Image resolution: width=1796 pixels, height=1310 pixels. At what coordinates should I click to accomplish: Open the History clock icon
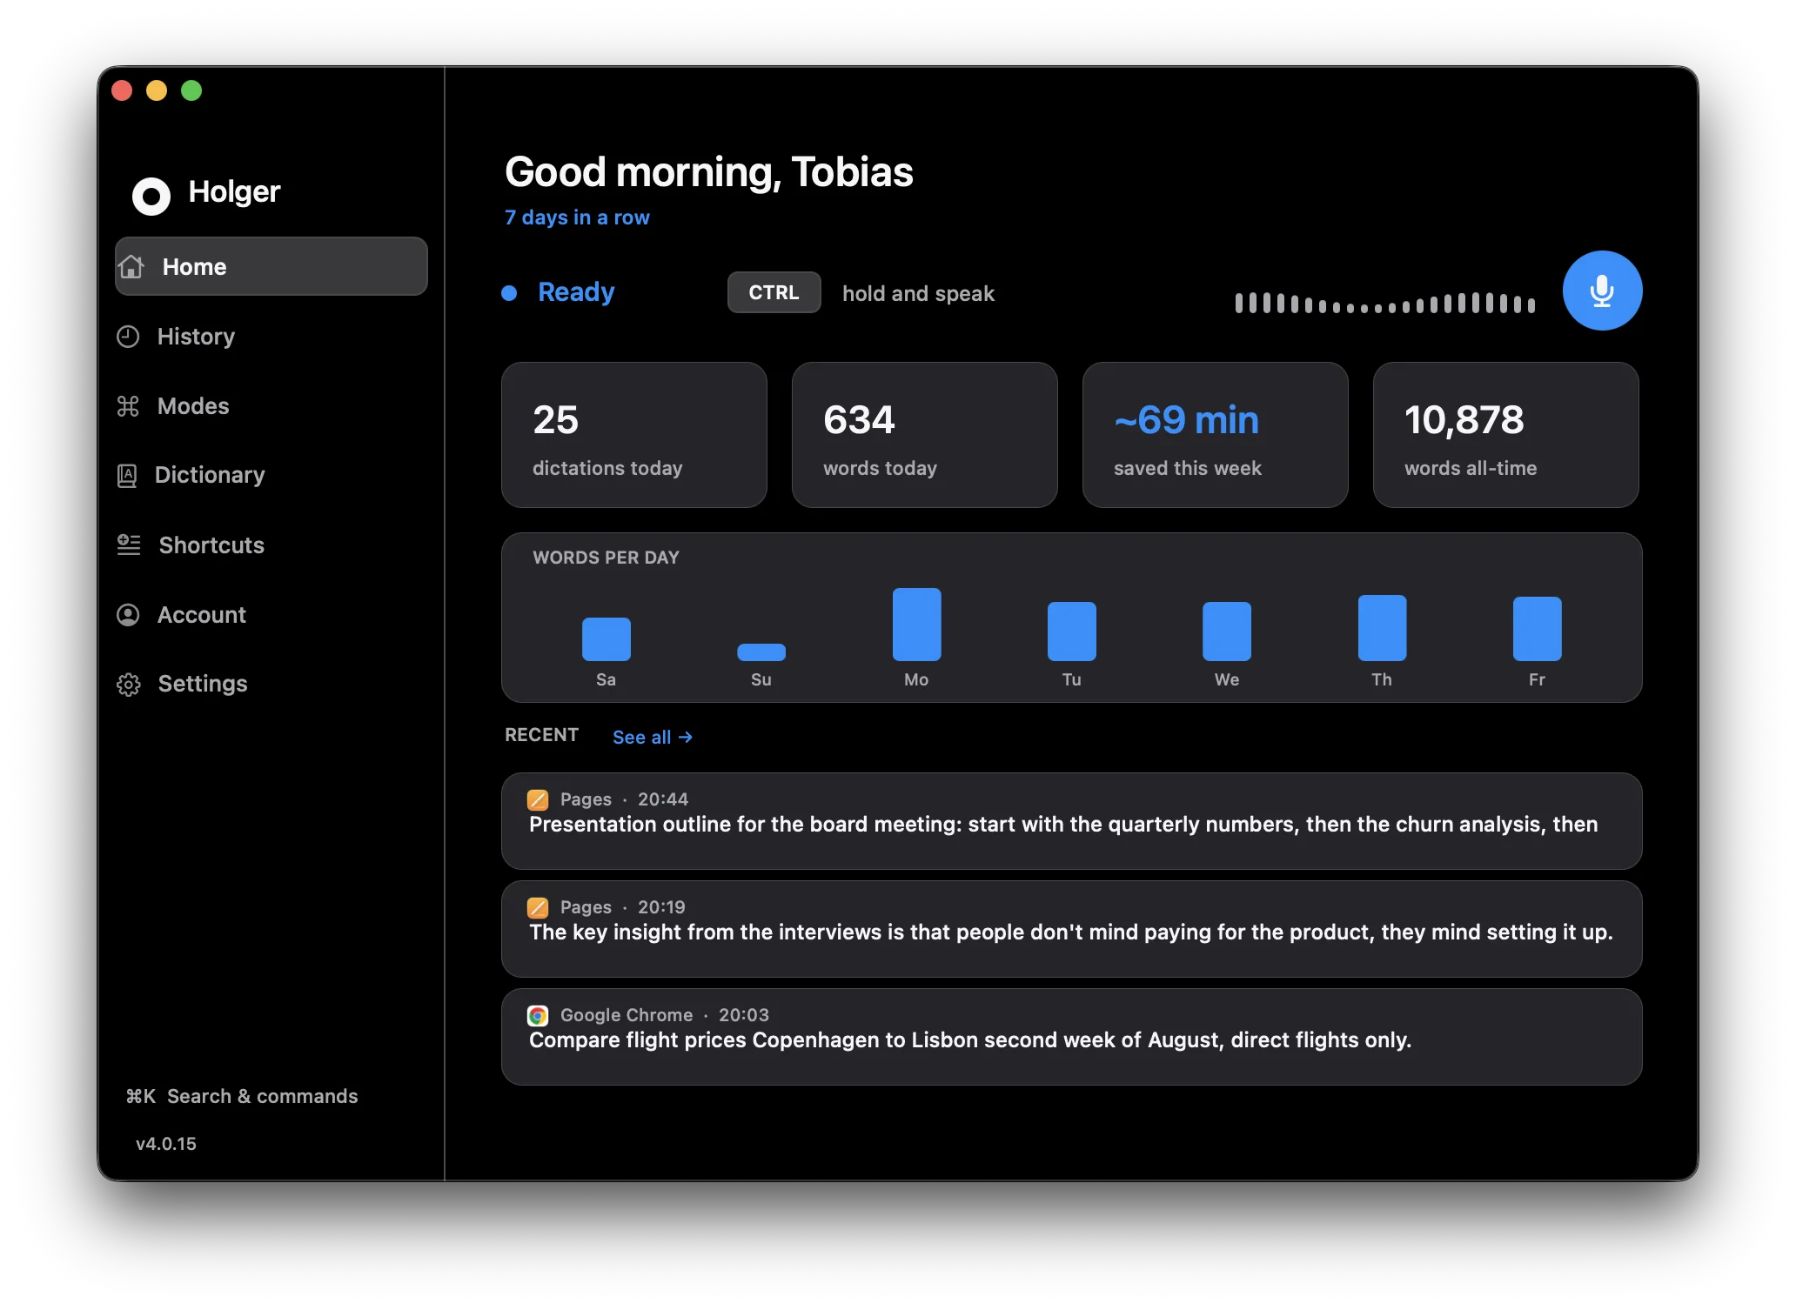click(x=128, y=337)
